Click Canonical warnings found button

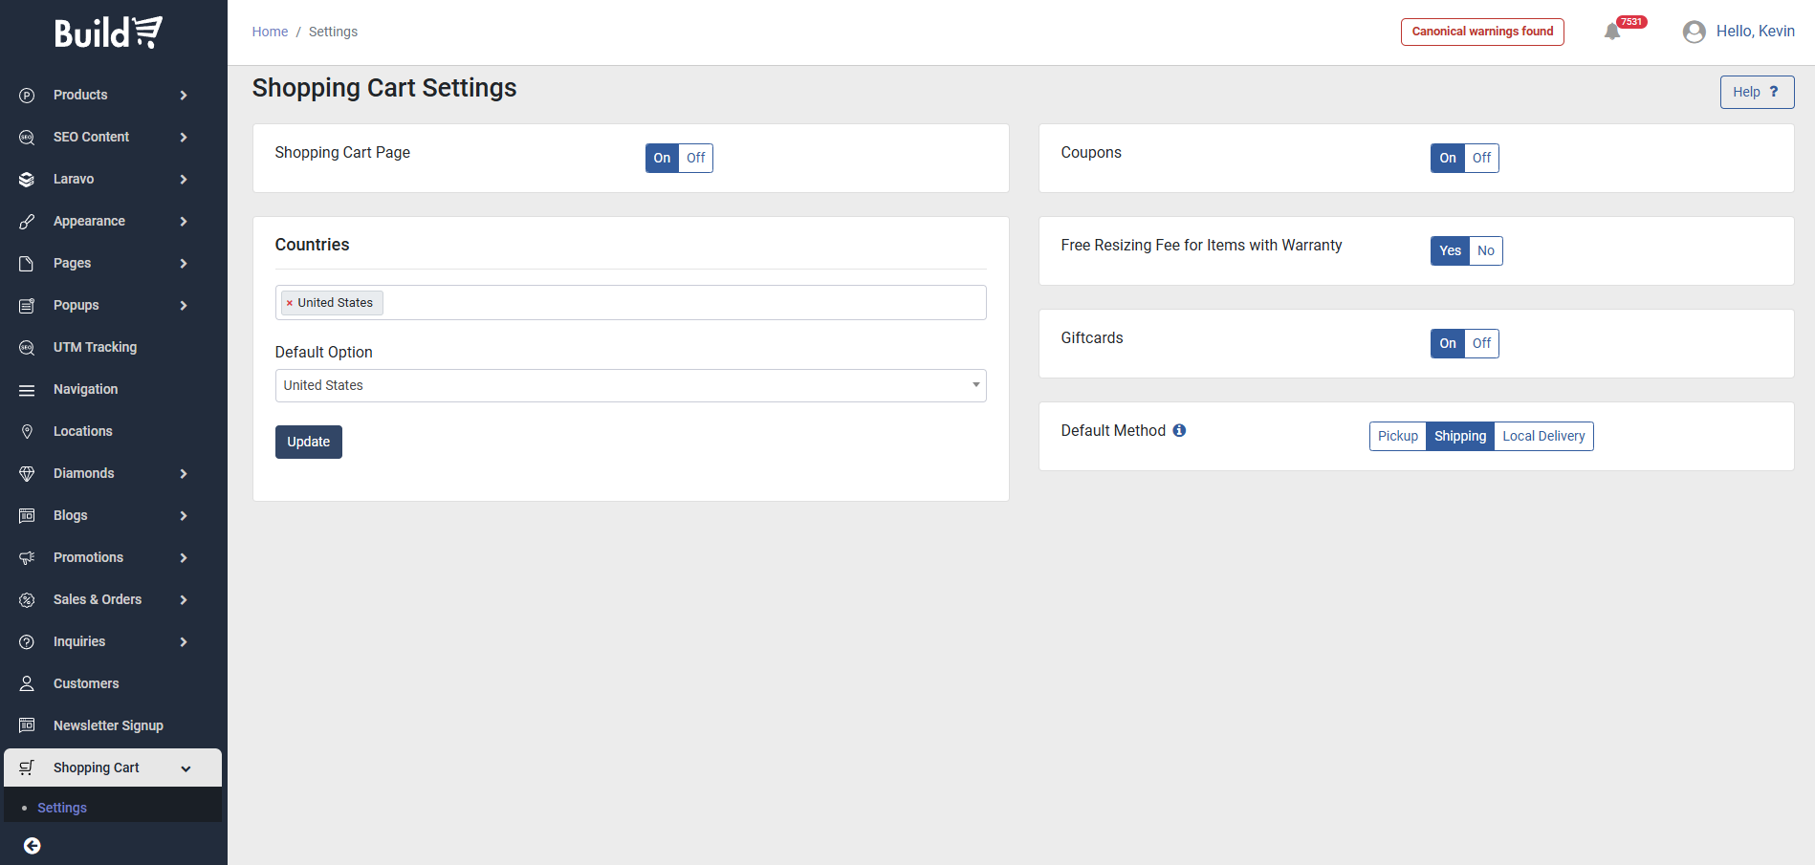tap(1482, 32)
